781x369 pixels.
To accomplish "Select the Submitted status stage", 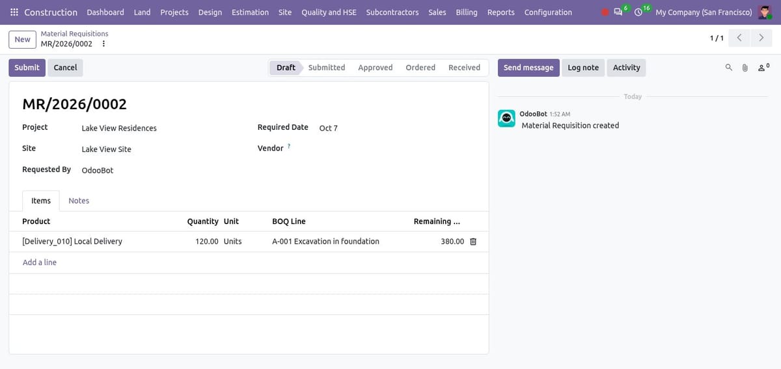I will point(327,68).
